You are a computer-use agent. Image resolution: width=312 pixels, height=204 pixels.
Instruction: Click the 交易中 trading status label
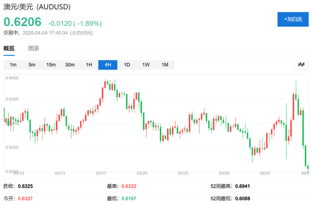[x=11, y=33]
